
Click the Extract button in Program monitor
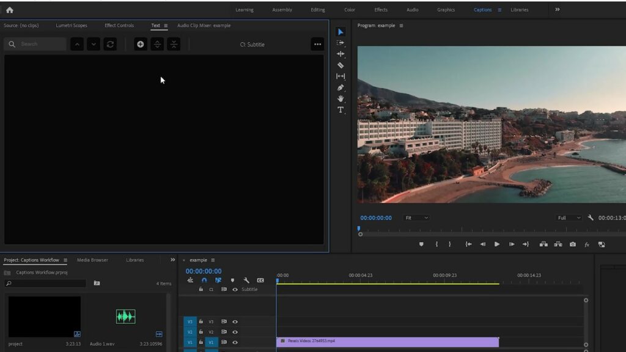click(x=558, y=244)
